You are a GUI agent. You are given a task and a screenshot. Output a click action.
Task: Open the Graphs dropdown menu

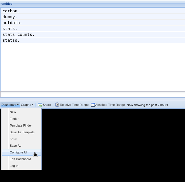[x=27, y=105]
